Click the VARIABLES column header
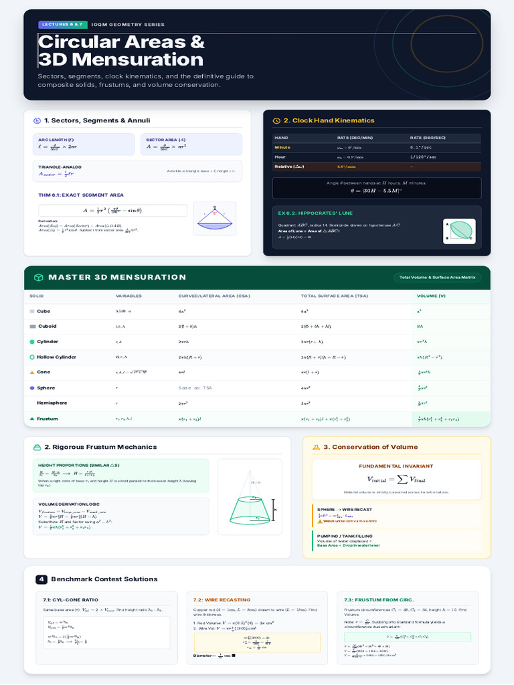This screenshot has width=514, height=685. (x=128, y=296)
